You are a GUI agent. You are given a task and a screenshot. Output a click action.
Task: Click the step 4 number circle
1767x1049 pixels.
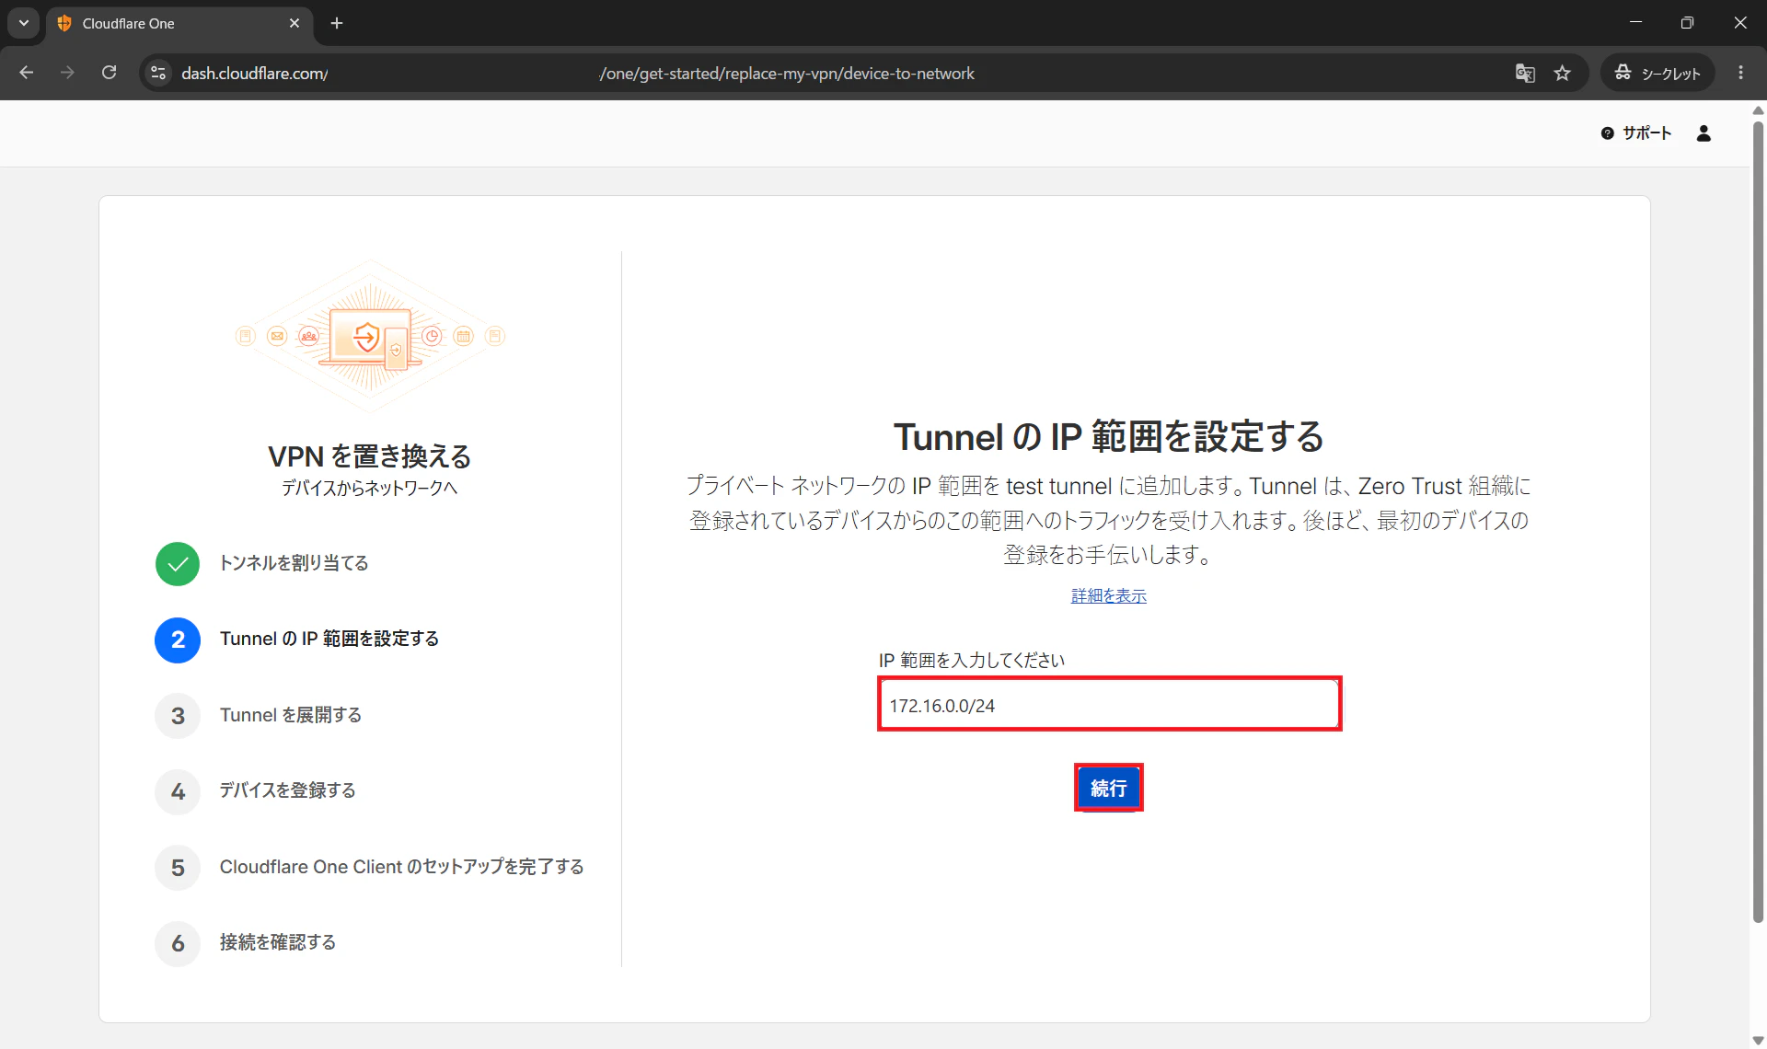(178, 791)
